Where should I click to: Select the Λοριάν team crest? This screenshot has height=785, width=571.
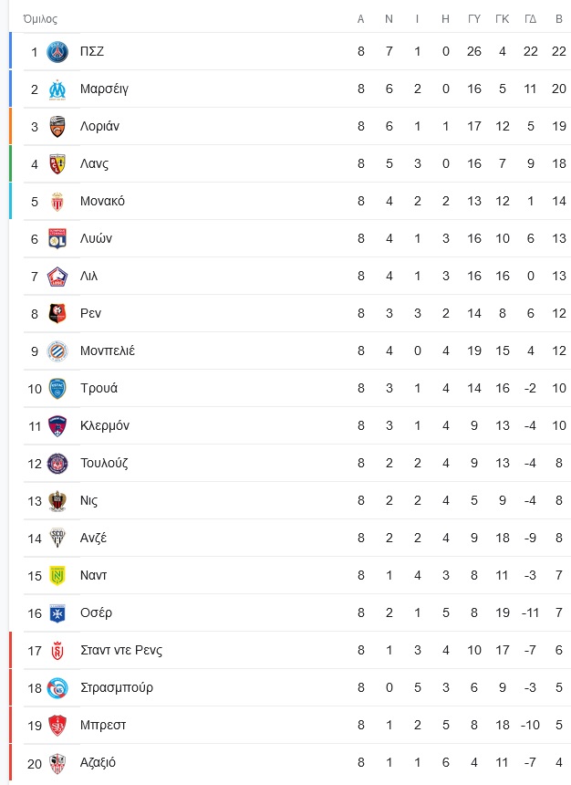[x=57, y=127]
